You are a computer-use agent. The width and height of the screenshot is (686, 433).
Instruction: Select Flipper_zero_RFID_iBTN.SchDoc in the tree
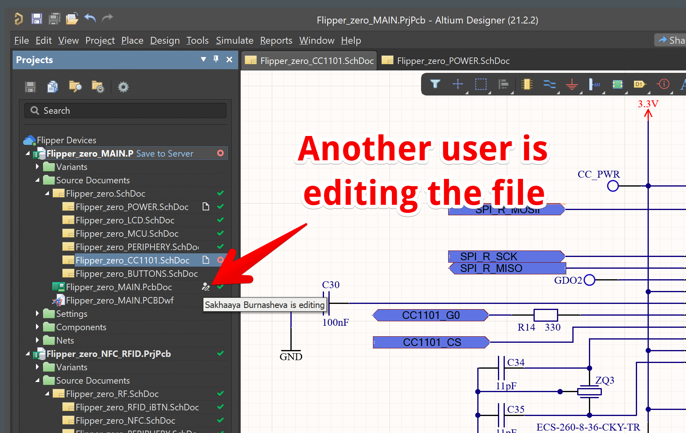137,407
